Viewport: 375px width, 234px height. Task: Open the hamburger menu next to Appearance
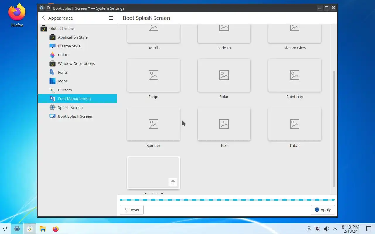click(x=111, y=18)
